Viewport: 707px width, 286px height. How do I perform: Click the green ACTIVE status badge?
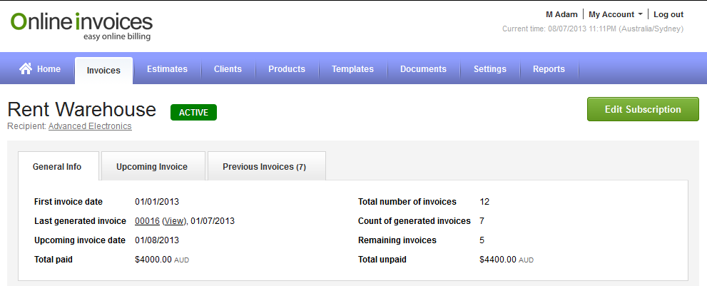[193, 112]
